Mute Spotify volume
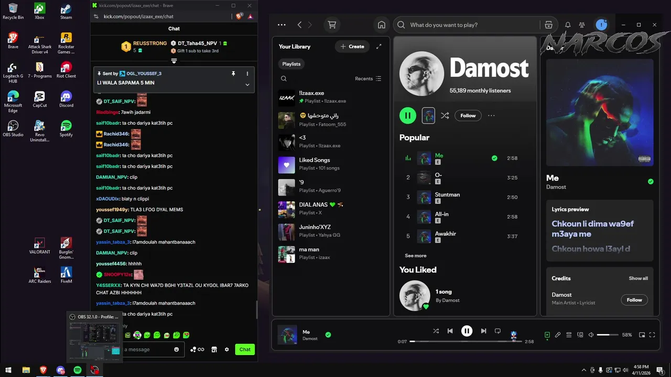The image size is (671, 377). [591, 335]
